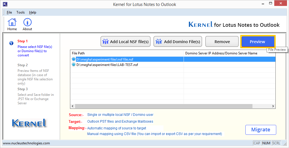Click the Remove button

point(222,41)
